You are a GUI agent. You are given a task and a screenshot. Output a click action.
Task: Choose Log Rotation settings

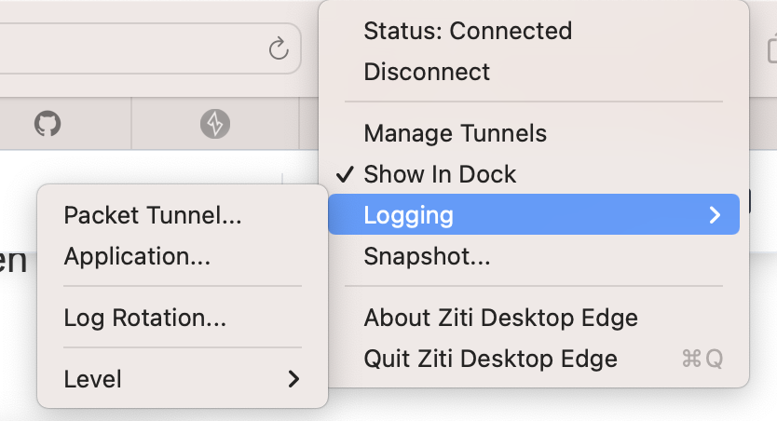coord(145,318)
